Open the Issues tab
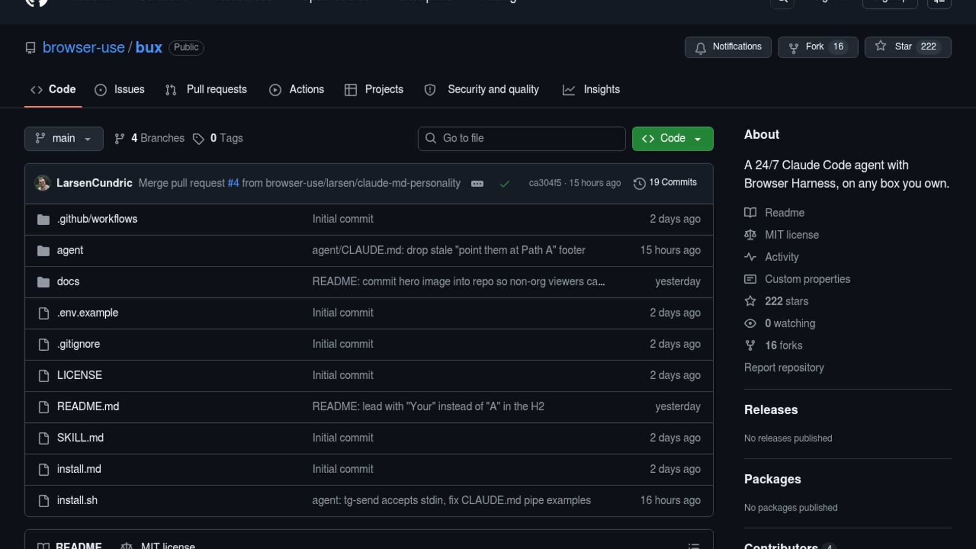Viewport: 976px width, 549px height. click(120, 89)
